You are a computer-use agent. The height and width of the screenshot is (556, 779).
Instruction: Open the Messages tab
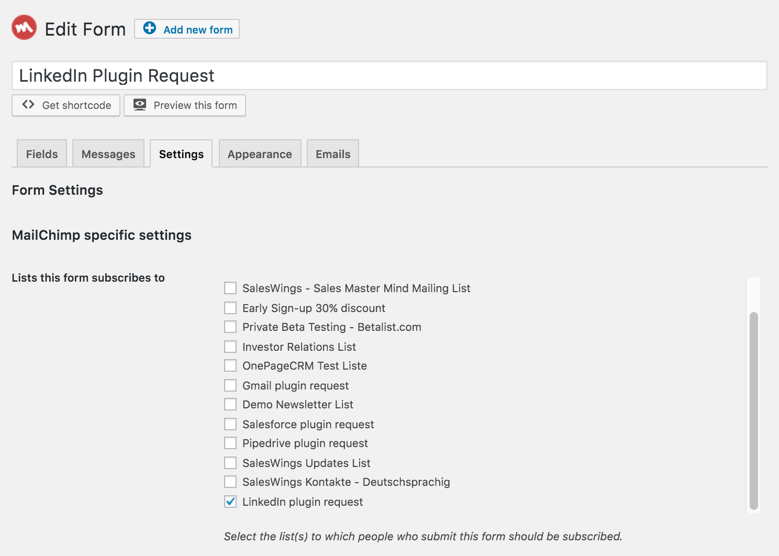point(108,154)
